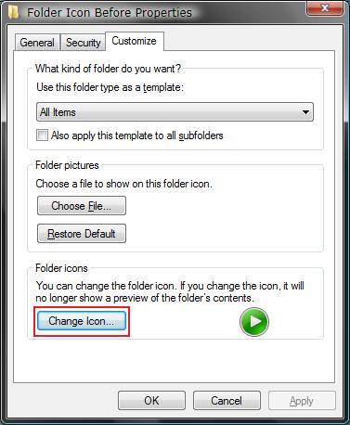This screenshot has width=350, height=425.
Task: Open the Change Icon dialog
Action: click(82, 321)
